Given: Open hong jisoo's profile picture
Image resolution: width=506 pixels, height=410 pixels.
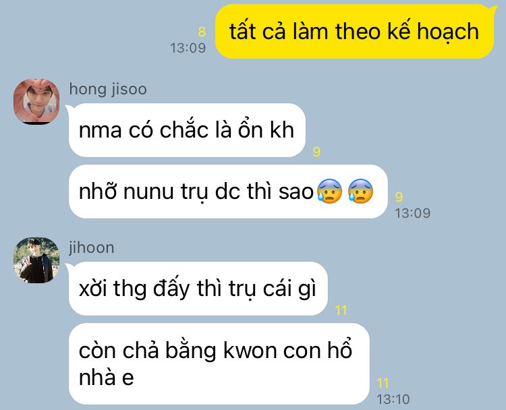Looking at the screenshot, I should point(36,101).
